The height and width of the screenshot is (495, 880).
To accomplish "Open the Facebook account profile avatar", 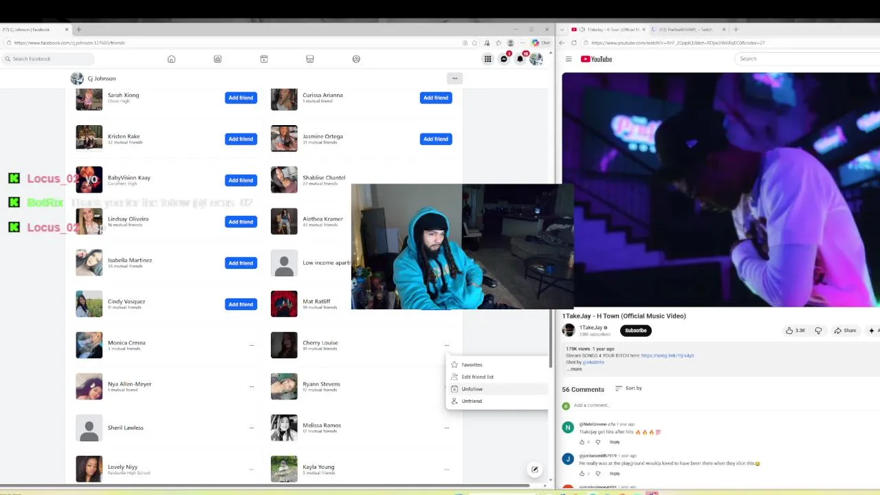I will tap(536, 59).
